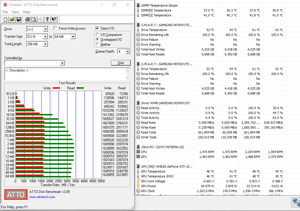Image resolution: width=300 pixels, height=211 pixels.
Task: Enable the Force Write Access checkbox
Action: click(x=56, y=28)
